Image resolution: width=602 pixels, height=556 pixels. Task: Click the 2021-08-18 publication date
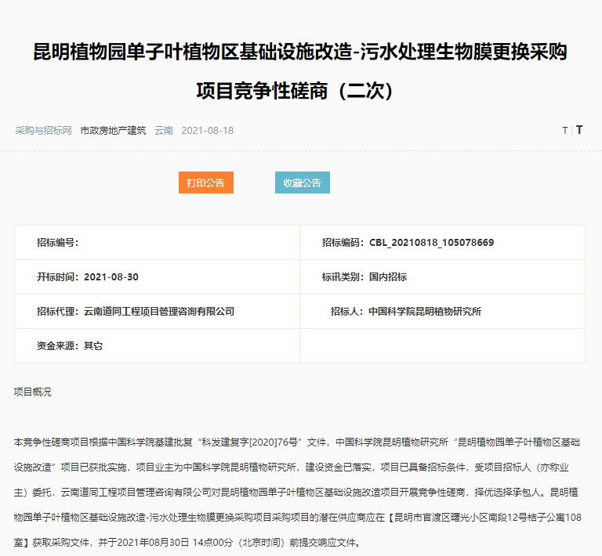tap(207, 131)
